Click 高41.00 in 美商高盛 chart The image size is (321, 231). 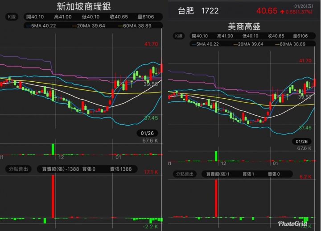click(x=225, y=36)
